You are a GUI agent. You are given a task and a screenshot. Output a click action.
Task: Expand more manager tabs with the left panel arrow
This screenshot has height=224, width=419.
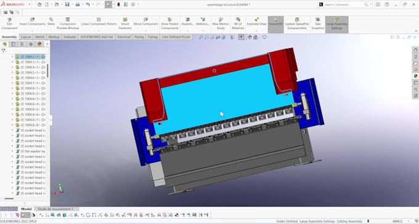47,44
